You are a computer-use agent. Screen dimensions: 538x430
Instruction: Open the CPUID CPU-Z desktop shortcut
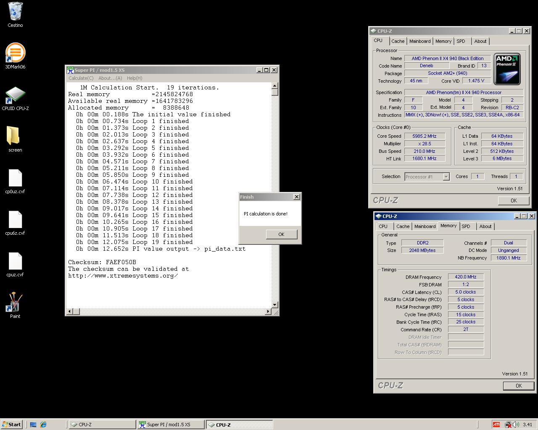point(15,98)
